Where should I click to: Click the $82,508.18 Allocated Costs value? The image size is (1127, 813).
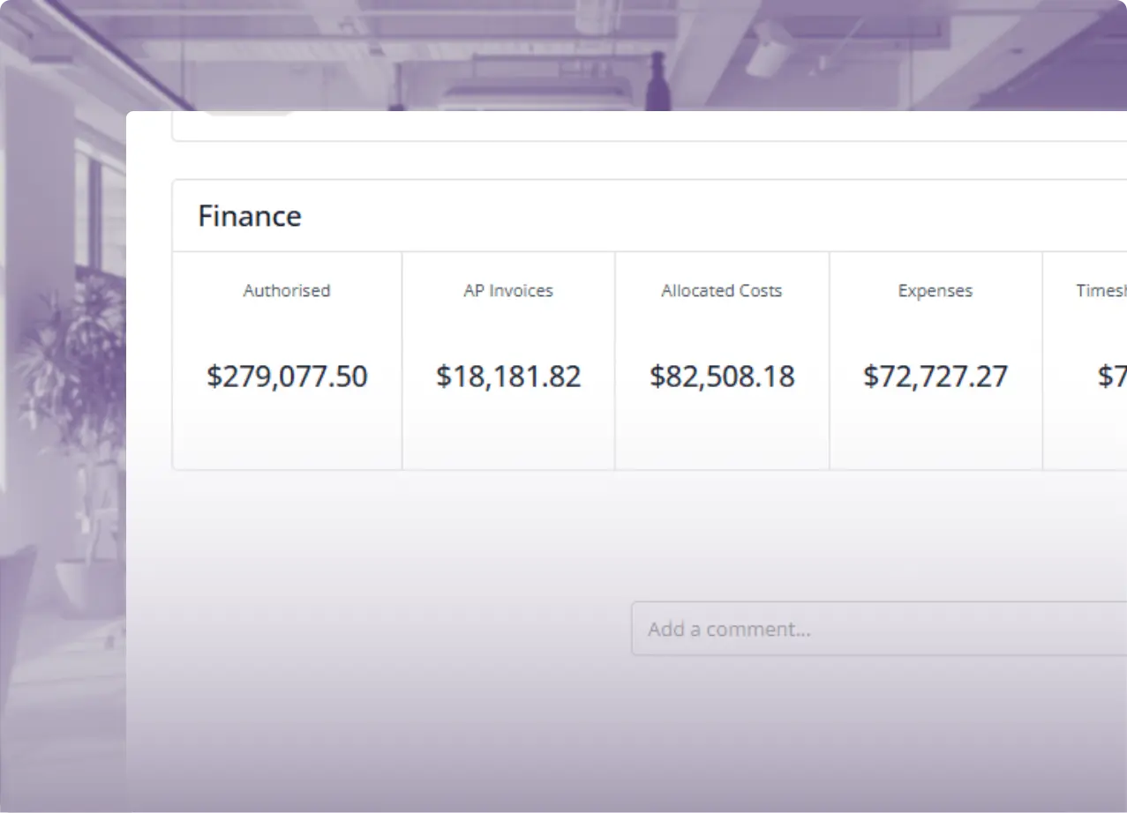pyautogui.click(x=722, y=377)
